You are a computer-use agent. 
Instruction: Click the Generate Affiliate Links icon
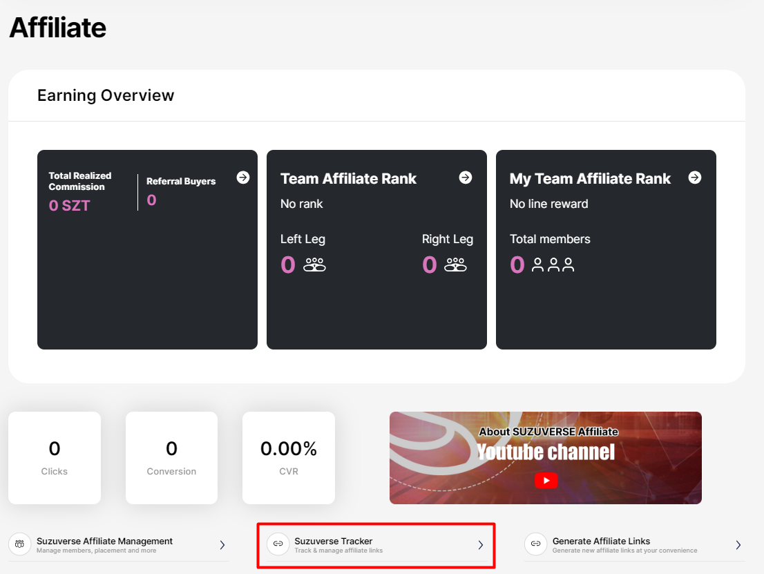[535, 544]
